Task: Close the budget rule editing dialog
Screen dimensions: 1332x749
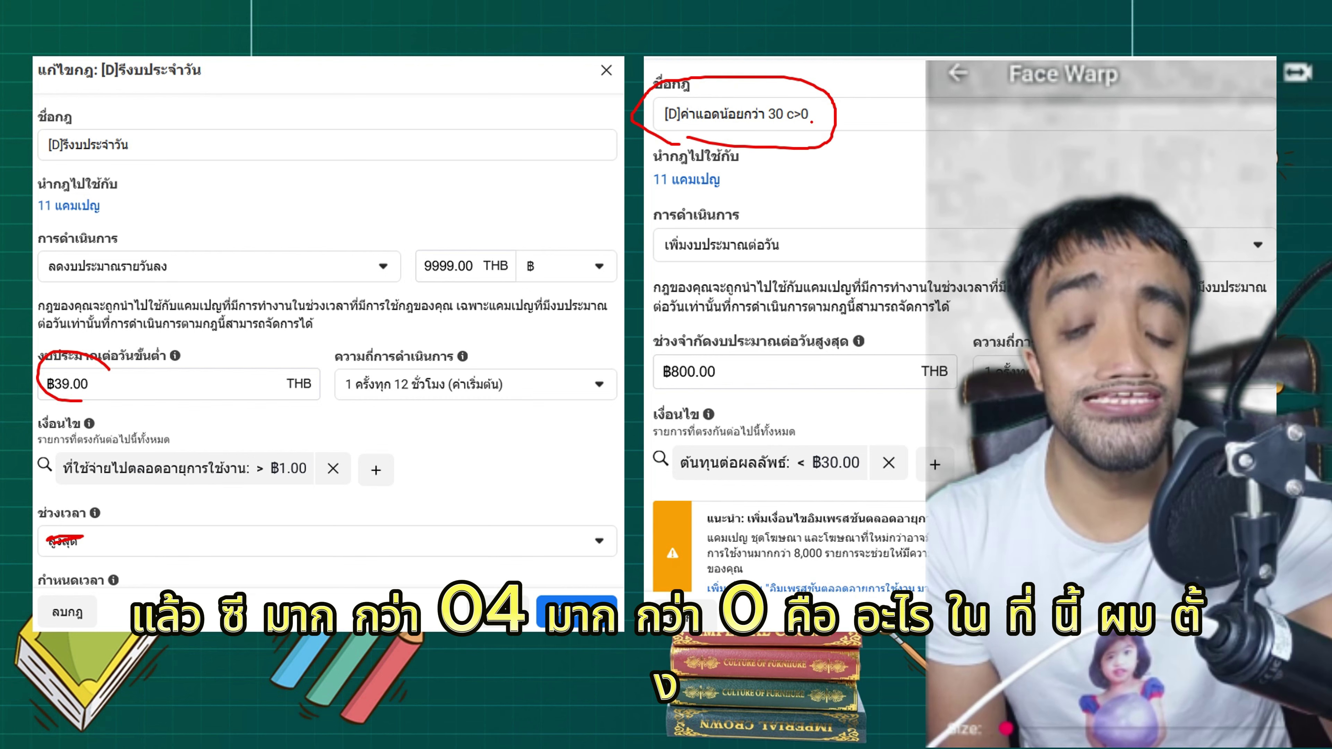Action: coord(606,70)
